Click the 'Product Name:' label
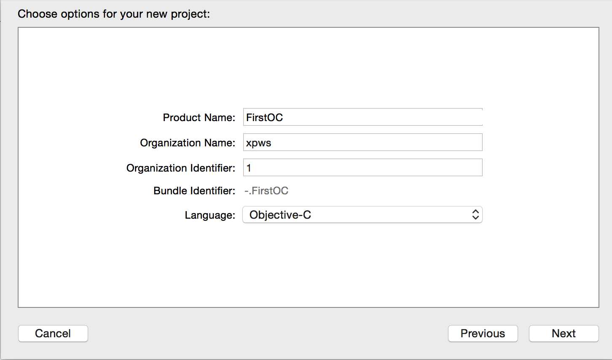 pyautogui.click(x=199, y=118)
